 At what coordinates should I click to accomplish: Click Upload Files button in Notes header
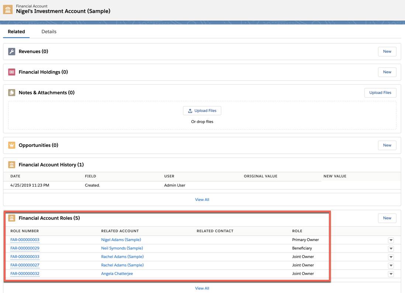point(380,93)
